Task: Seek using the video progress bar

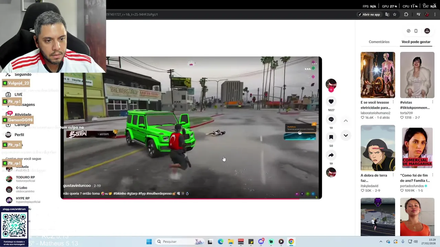Action: (x=191, y=198)
